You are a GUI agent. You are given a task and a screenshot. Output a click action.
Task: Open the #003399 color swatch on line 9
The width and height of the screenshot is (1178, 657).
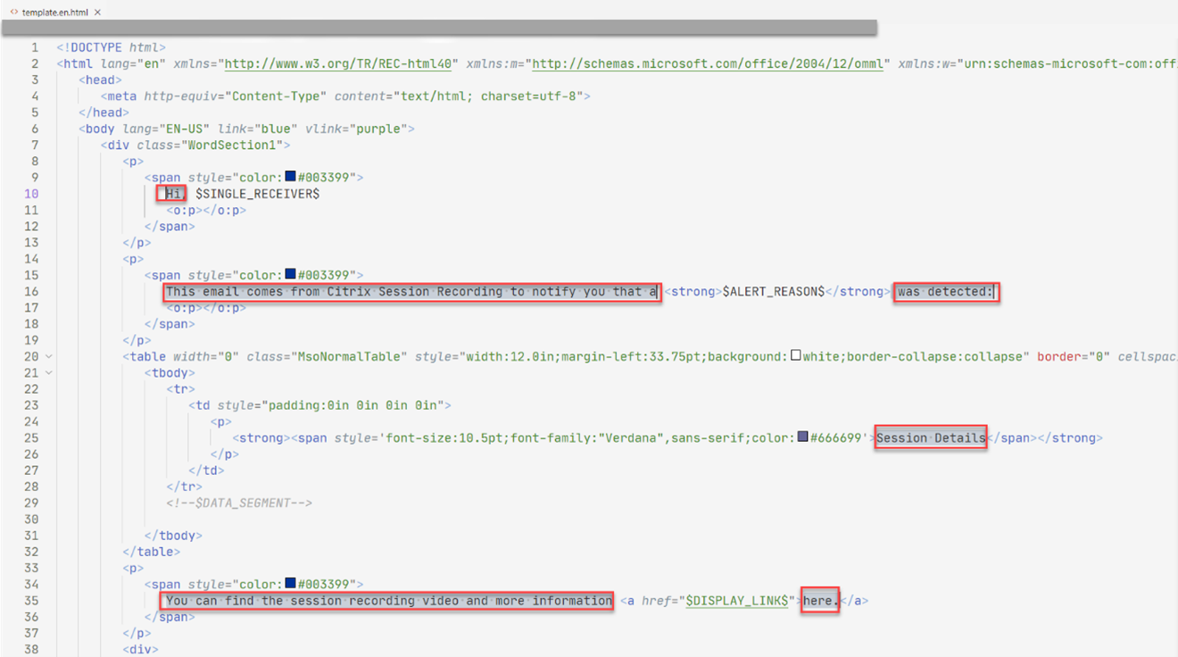pos(288,177)
